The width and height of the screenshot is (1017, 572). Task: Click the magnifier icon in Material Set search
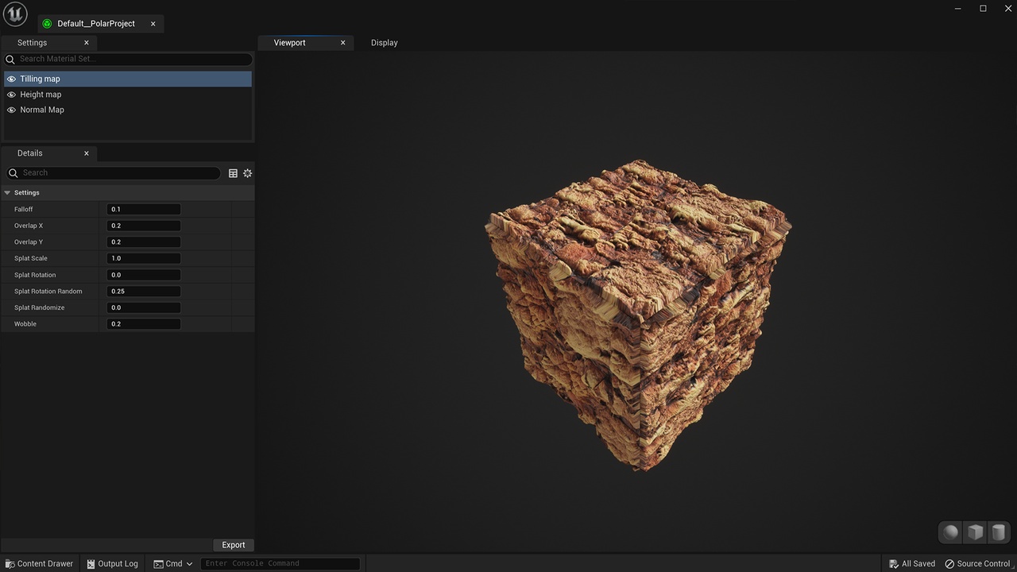point(10,59)
